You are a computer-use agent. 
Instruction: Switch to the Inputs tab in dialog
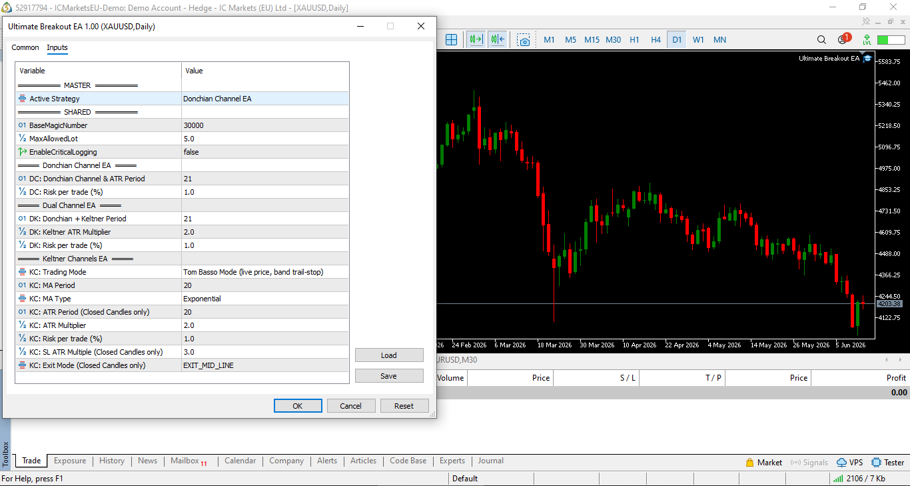click(x=57, y=48)
